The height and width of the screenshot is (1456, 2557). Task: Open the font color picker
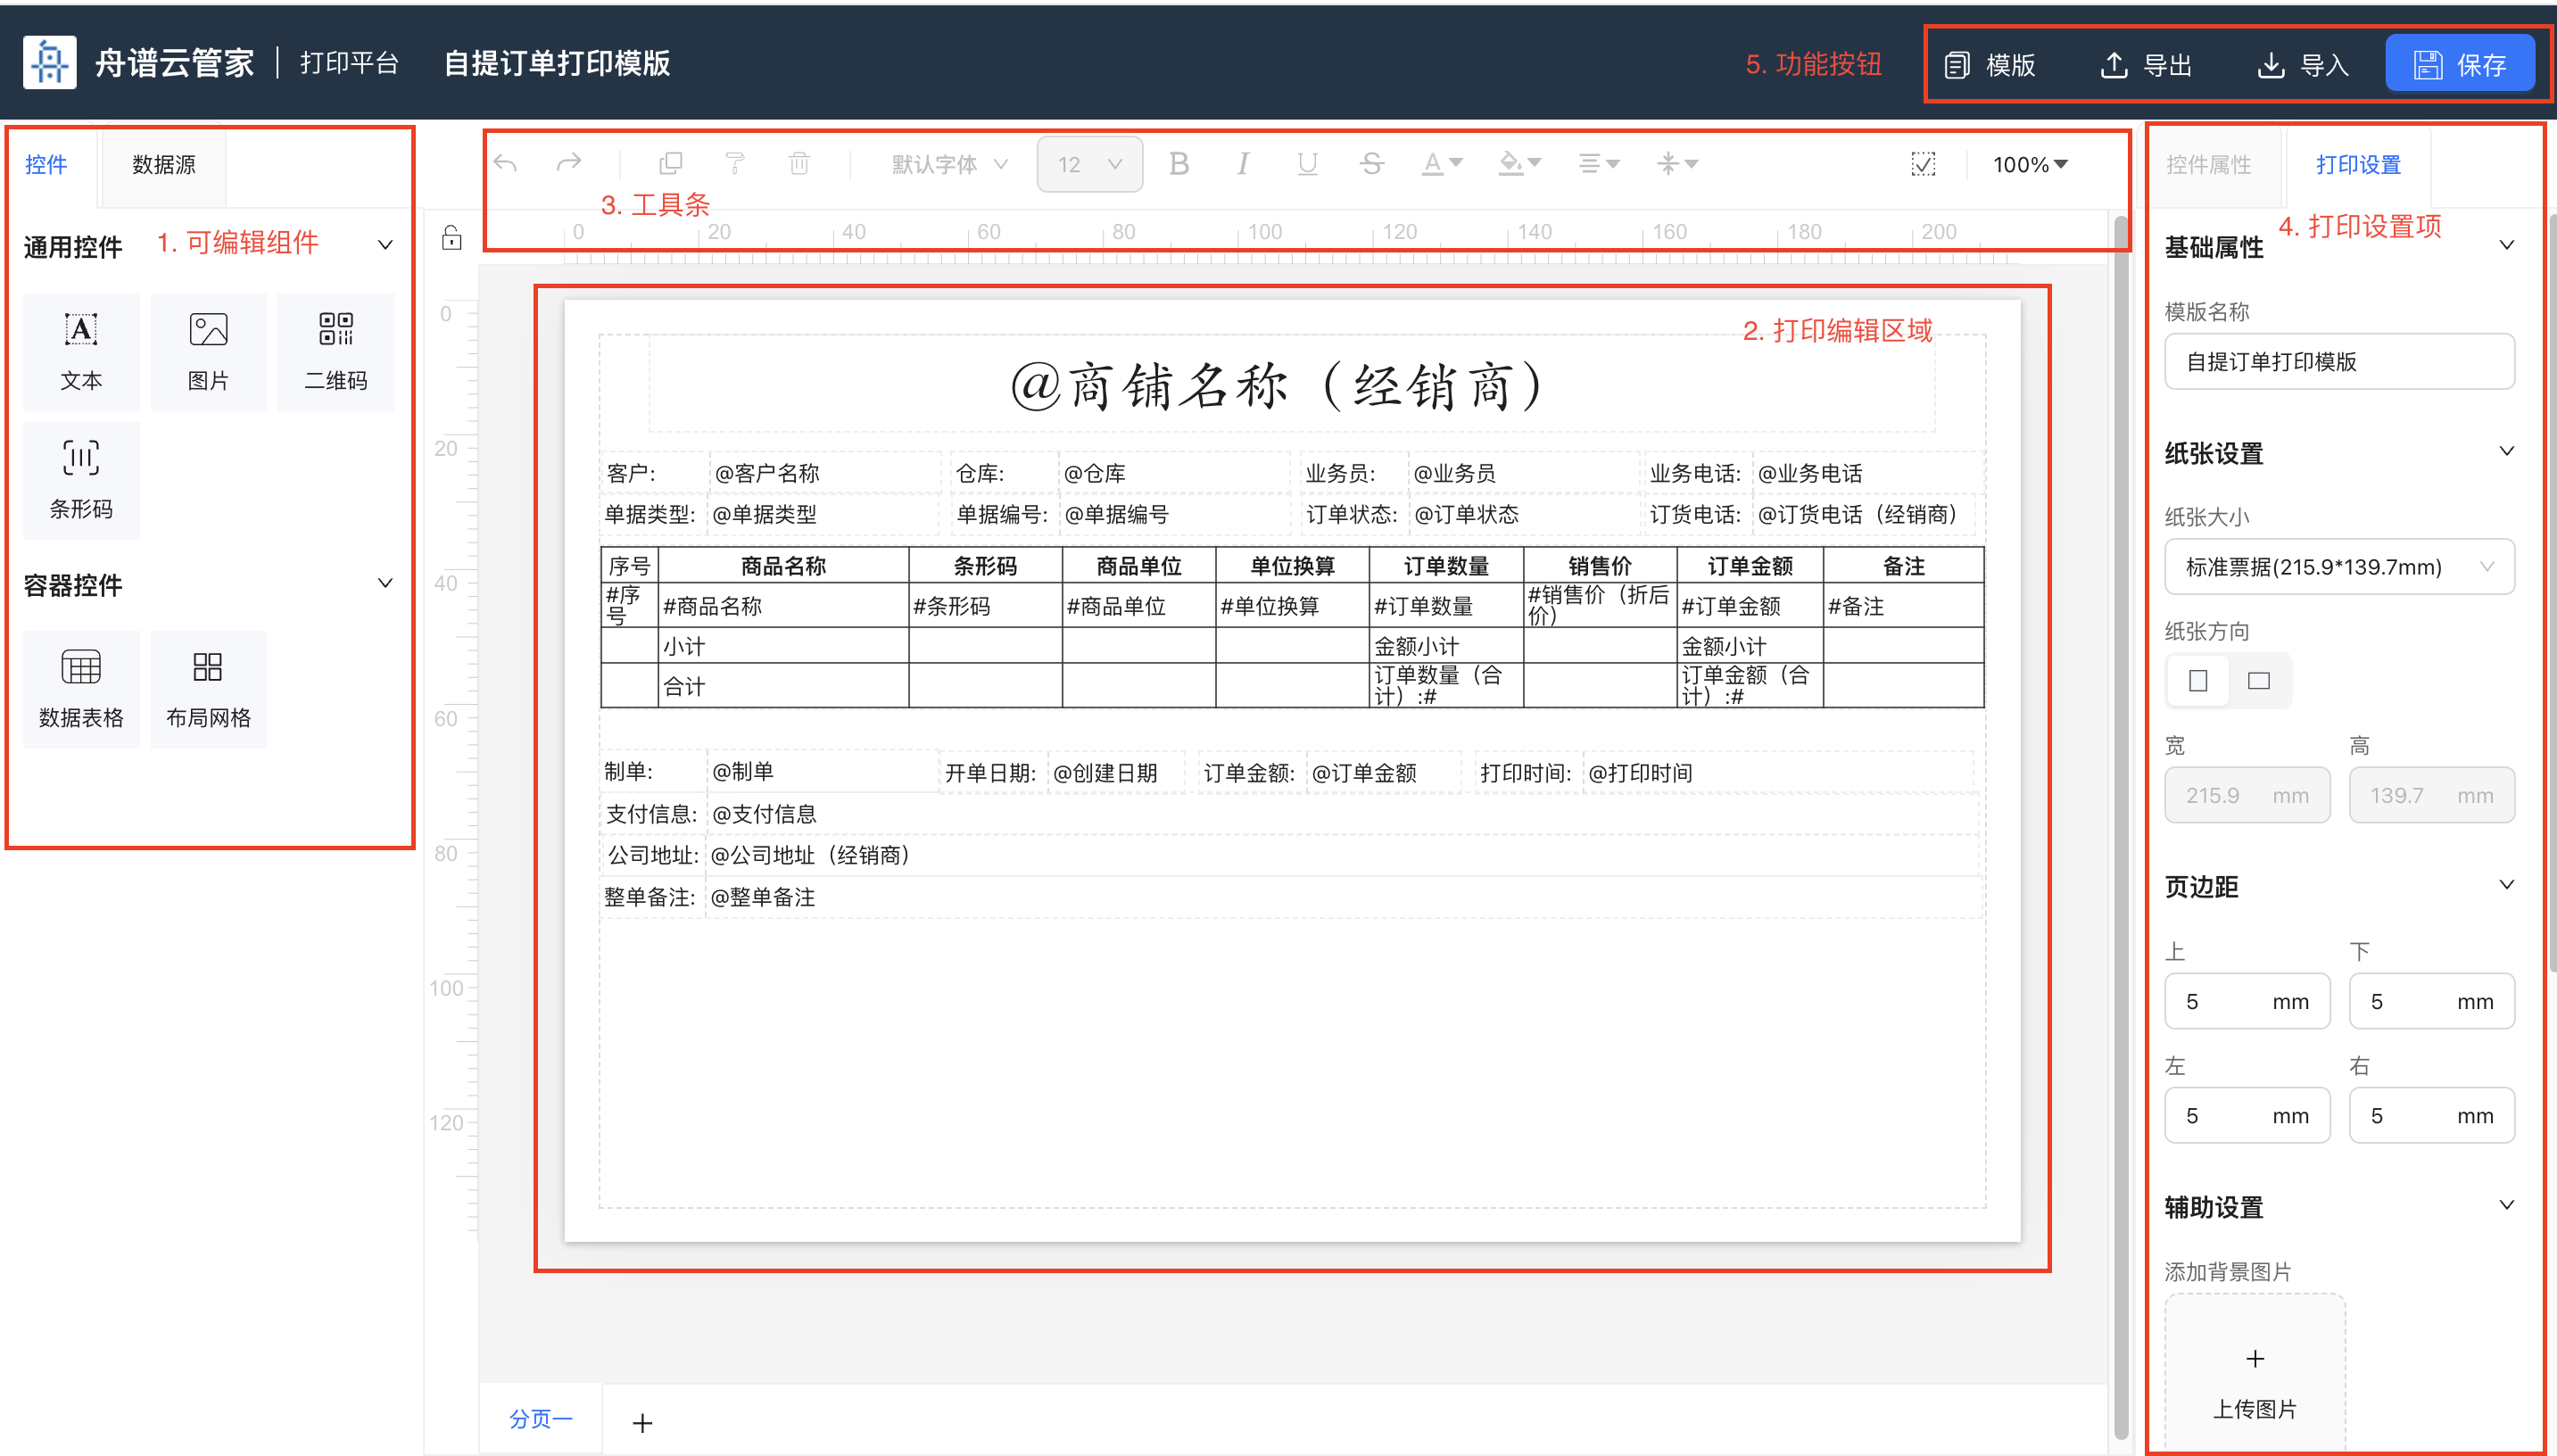click(1442, 164)
